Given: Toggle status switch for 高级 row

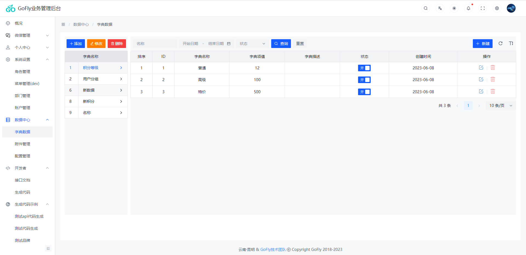Looking at the screenshot, I should coord(364,80).
